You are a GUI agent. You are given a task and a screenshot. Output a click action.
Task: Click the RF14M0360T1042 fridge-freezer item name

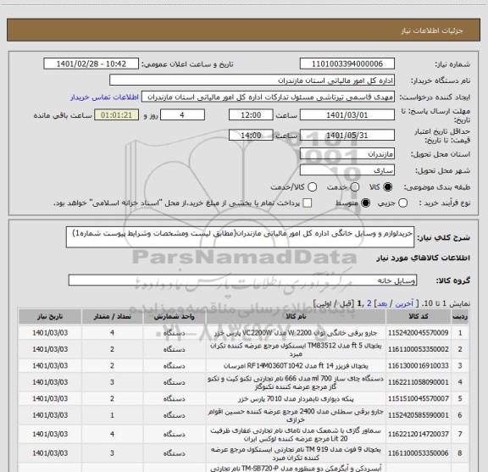click(296, 365)
